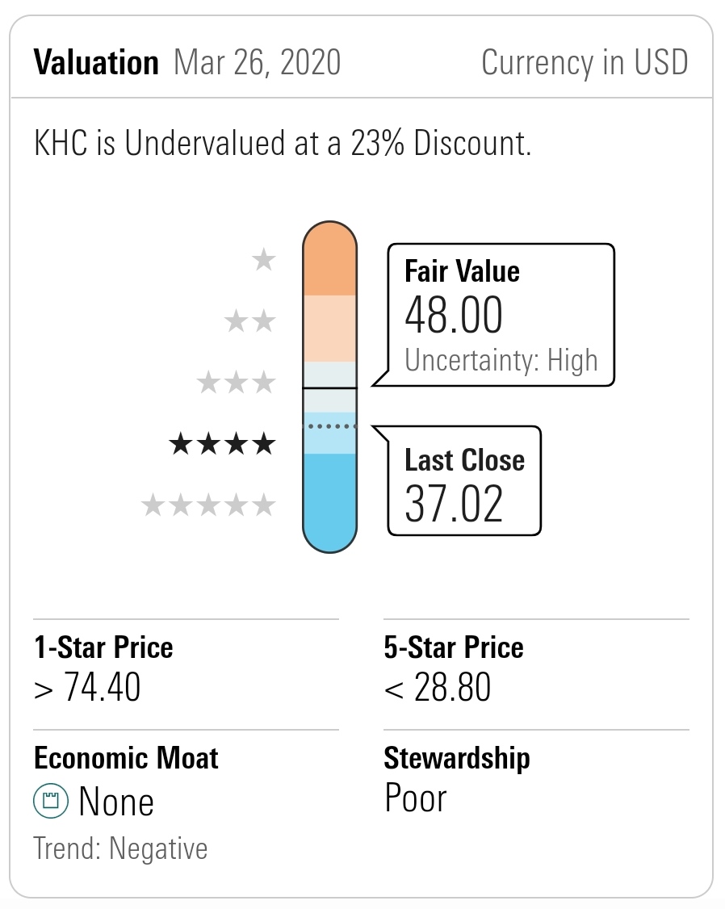Click the light peach bar segment

pyautogui.click(x=329, y=329)
